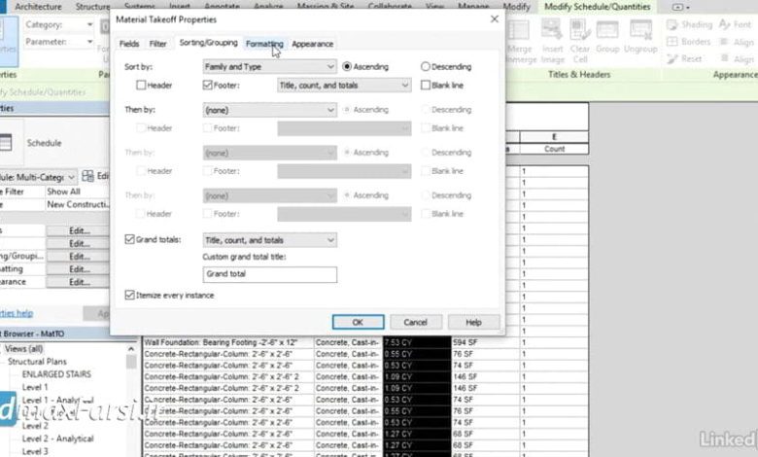Image resolution: width=758 pixels, height=457 pixels.
Task: Select Ascending for Sort by
Action: point(347,67)
